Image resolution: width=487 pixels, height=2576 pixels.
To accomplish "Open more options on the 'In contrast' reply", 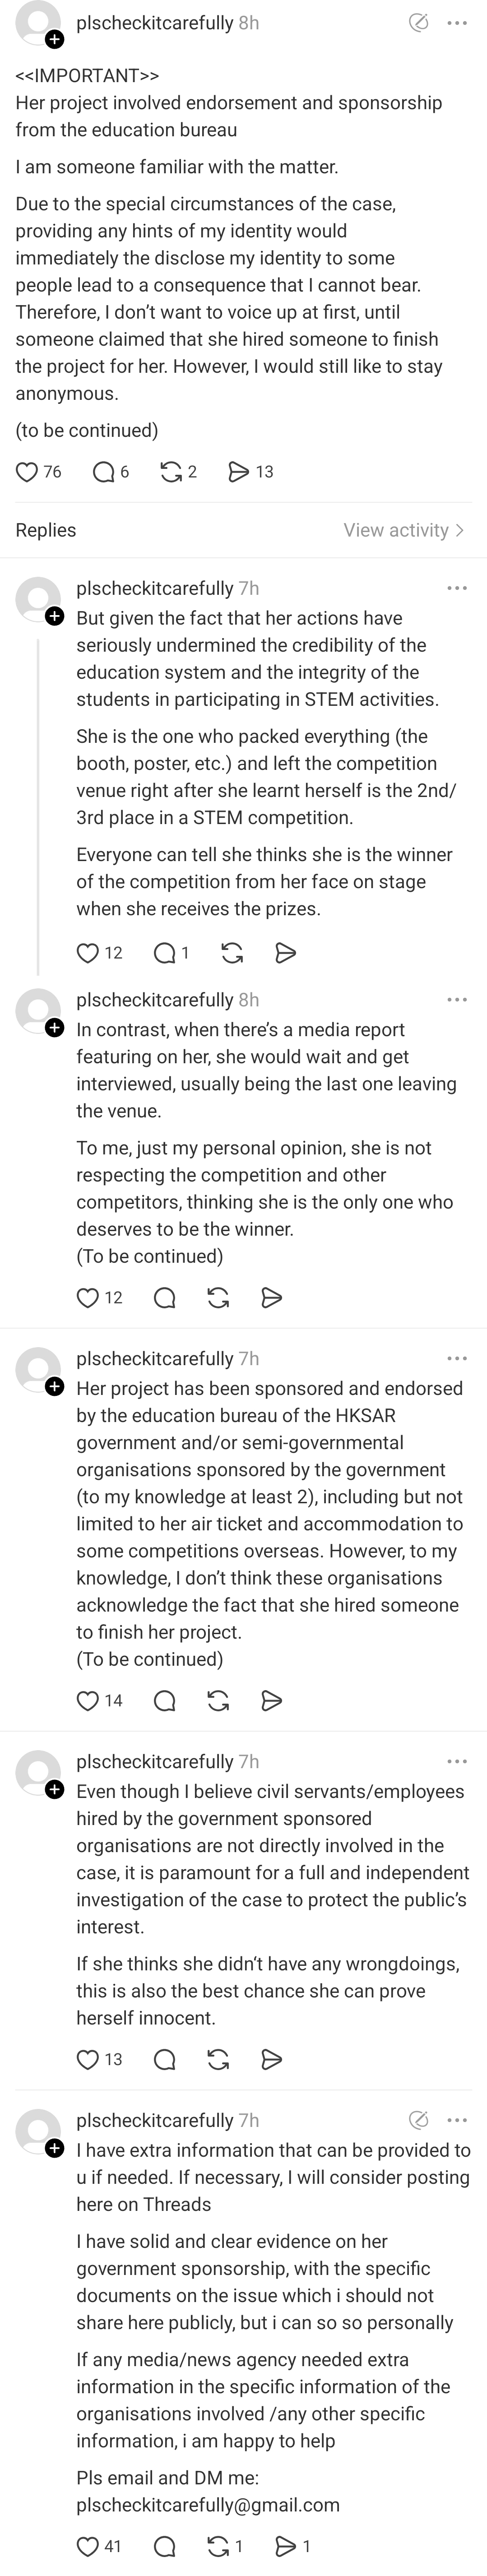I will 457,1000.
